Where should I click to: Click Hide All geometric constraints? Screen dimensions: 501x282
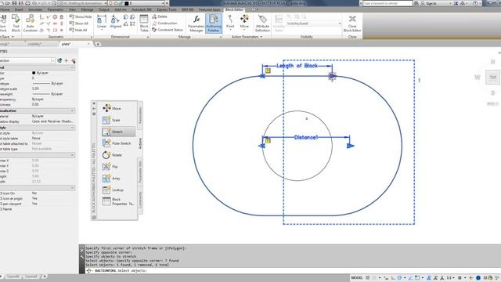(x=78, y=30)
